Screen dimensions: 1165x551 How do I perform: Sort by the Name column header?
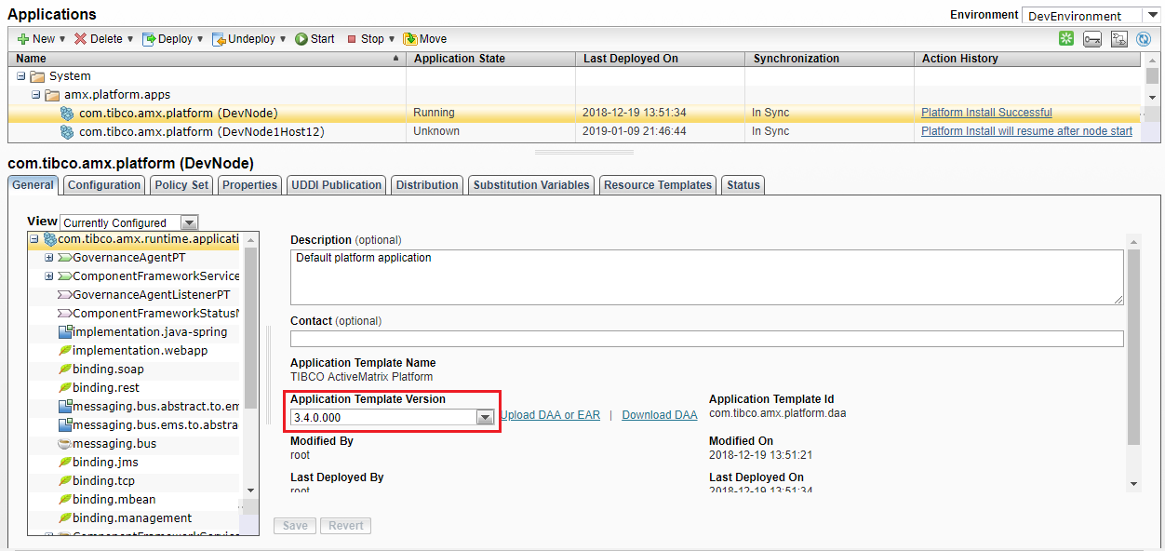[x=207, y=59]
